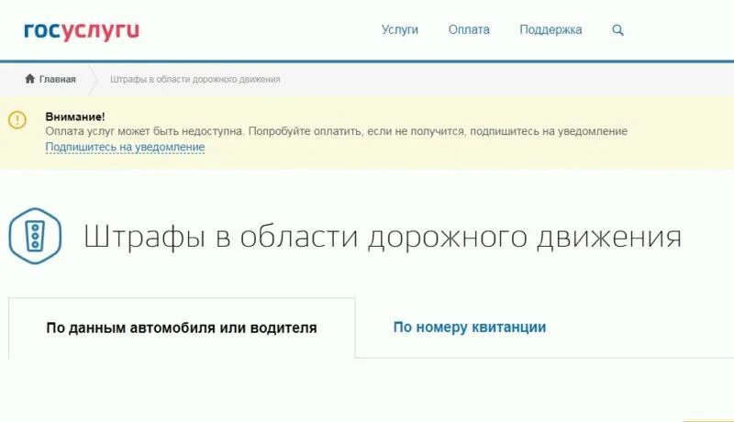Click the Внимание! heading text
Screen dimensions: 734x422
coord(75,117)
